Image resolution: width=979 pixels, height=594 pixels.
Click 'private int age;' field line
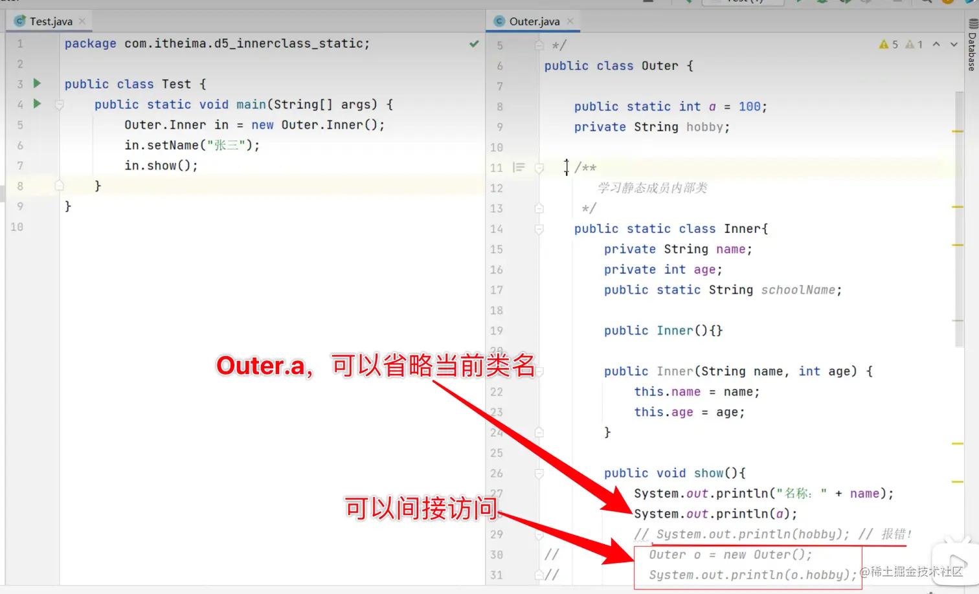663,270
